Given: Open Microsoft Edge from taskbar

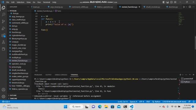Looking at the screenshot, I should pyautogui.click(x=100, y=107).
